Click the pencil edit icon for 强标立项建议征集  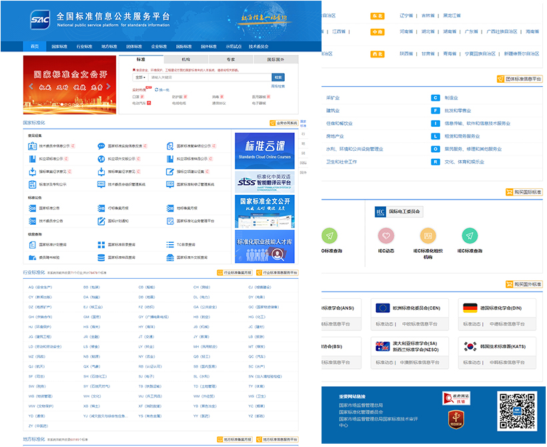pyautogui.click(x=170, y=171)
